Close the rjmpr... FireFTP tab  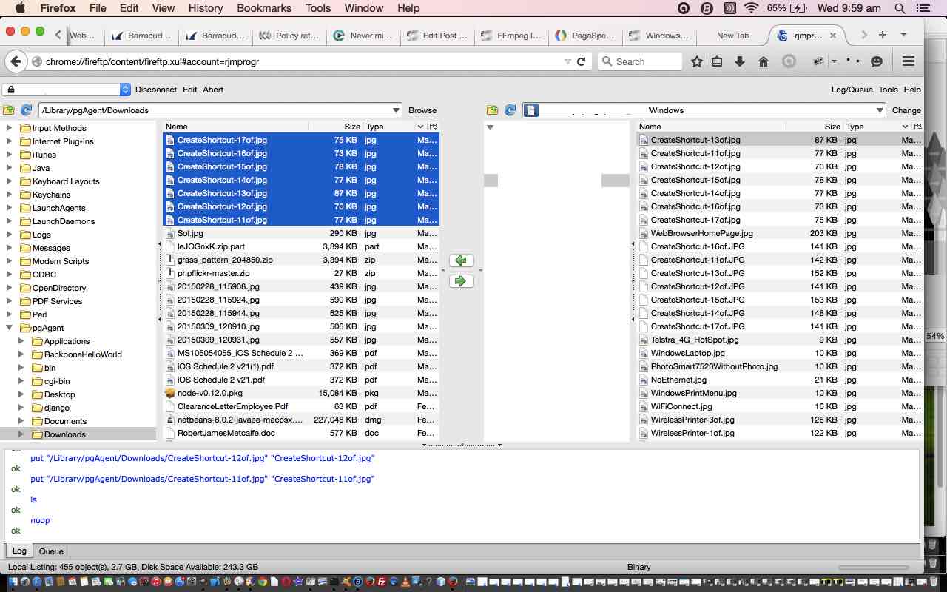point(833,35)
